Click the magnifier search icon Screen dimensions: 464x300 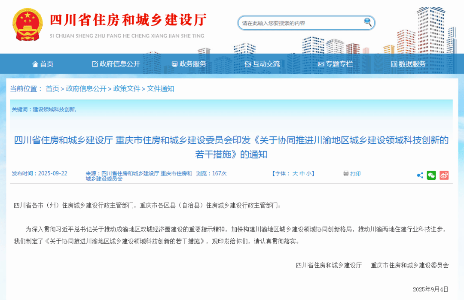[x=367, y=22]
